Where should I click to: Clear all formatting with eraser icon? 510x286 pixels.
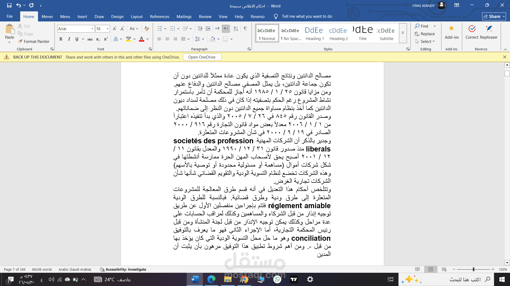tap(147, 29)
